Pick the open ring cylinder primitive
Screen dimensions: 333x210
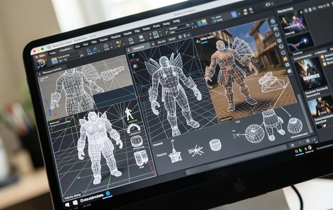tap(215, 145)
